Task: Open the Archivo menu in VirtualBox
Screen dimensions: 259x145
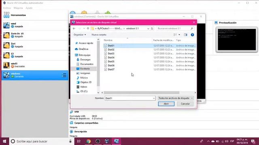Action: point(7,8)
